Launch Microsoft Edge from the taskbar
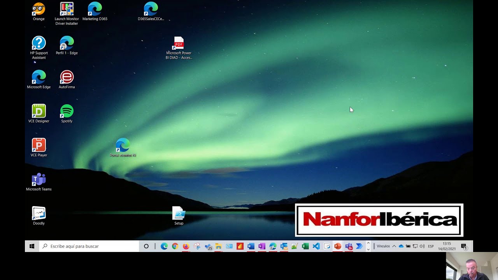 pos(164,246)
